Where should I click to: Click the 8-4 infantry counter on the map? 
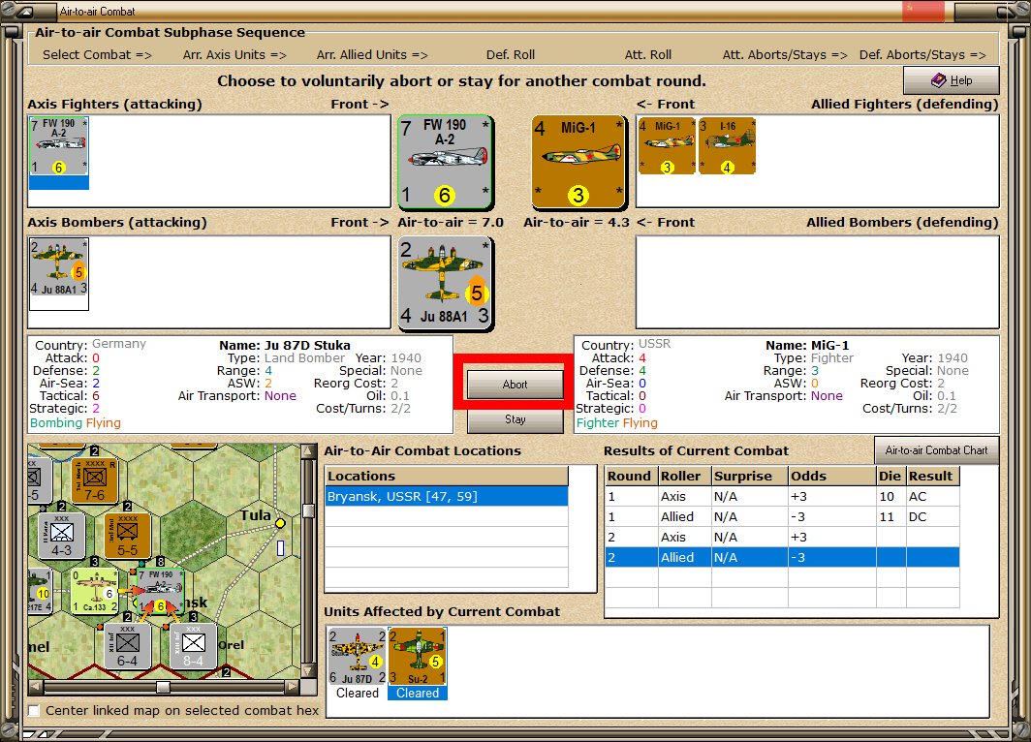click(193, 645)
